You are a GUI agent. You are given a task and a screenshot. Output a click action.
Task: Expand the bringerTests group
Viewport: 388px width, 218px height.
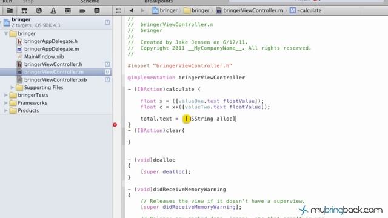[x=6, y=95]
